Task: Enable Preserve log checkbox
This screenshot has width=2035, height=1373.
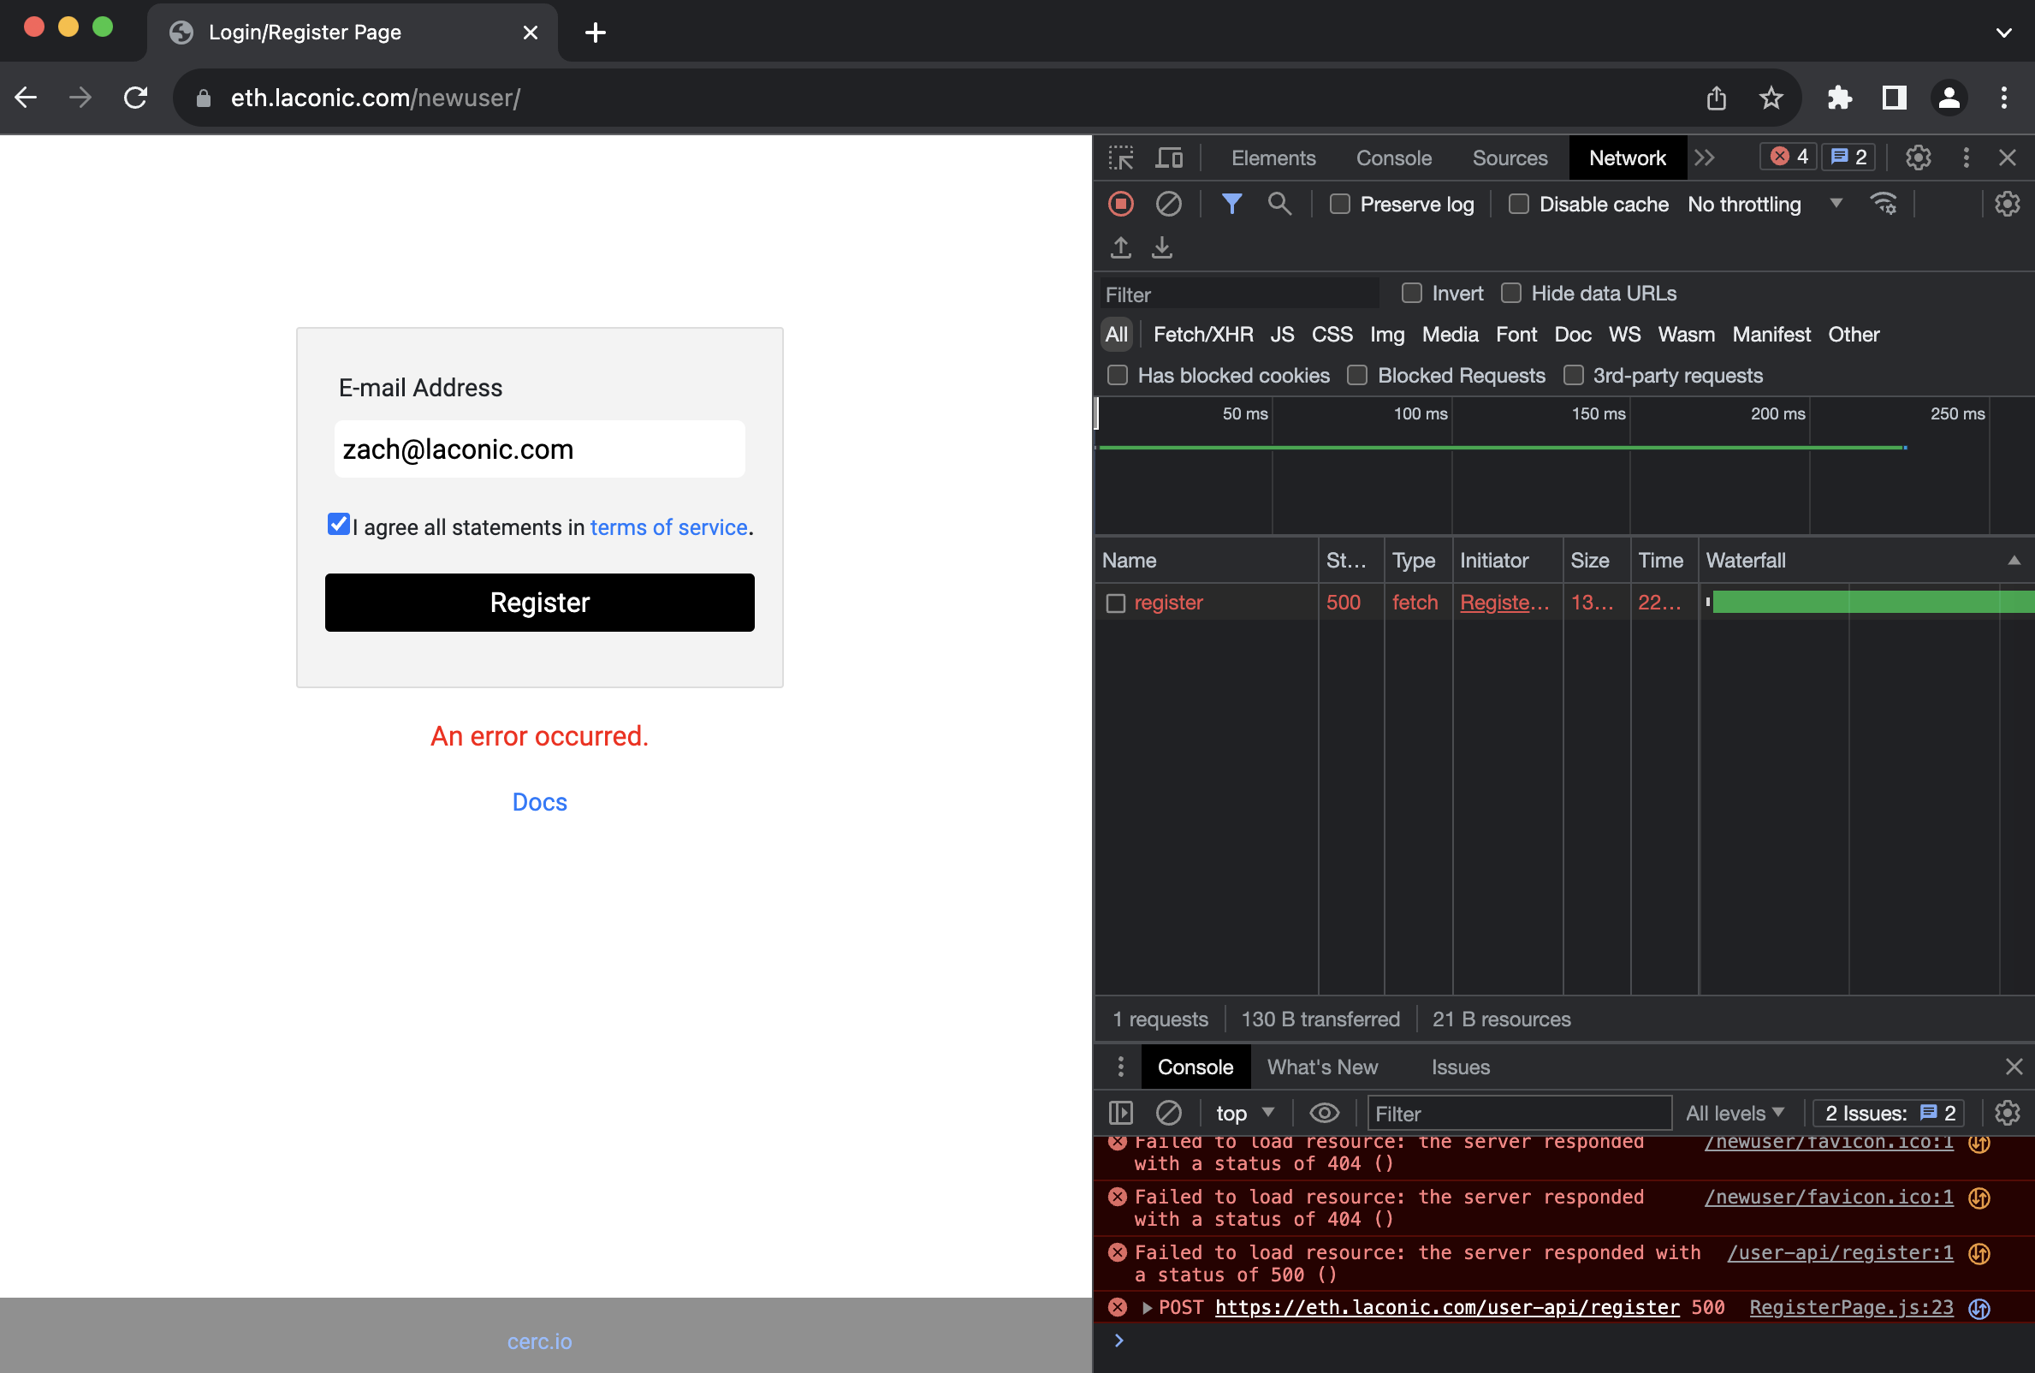Action: pos(1339,204)
